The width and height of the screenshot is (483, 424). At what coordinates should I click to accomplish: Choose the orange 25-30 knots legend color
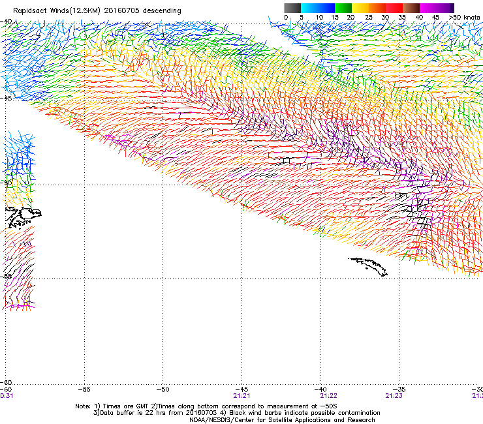[x=377, y=8]
